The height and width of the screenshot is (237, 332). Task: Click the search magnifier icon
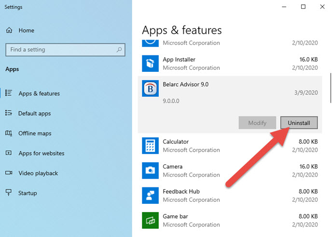pyautogui.click(x=119, y=50)
